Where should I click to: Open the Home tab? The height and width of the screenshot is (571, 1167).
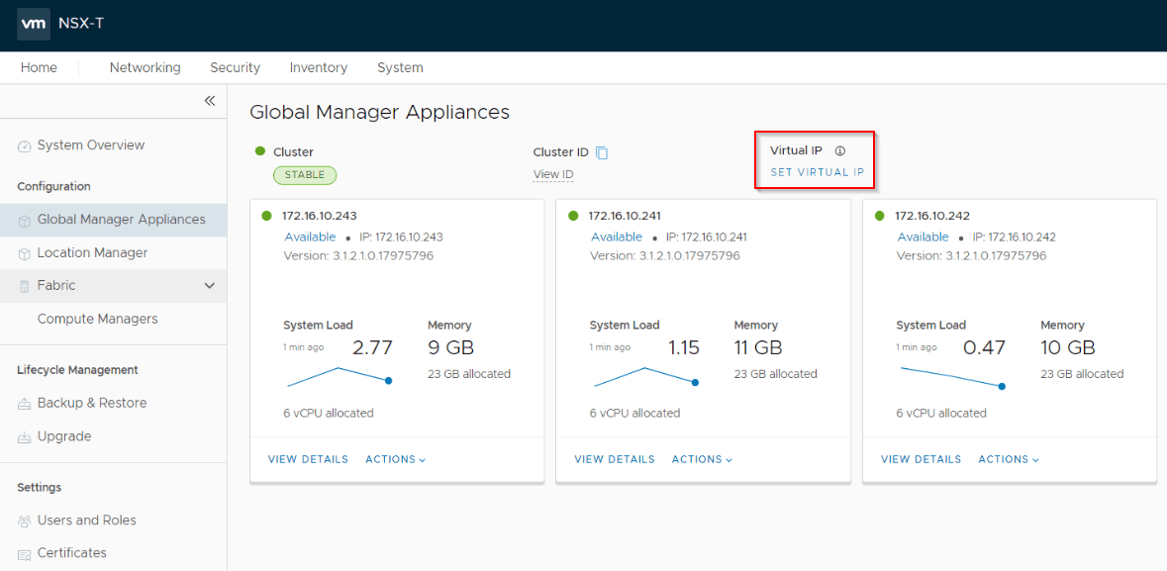click(39, 67)
